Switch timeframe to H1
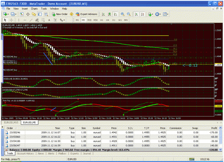Viewport: 224px width, 162px height. coord(101,20)
